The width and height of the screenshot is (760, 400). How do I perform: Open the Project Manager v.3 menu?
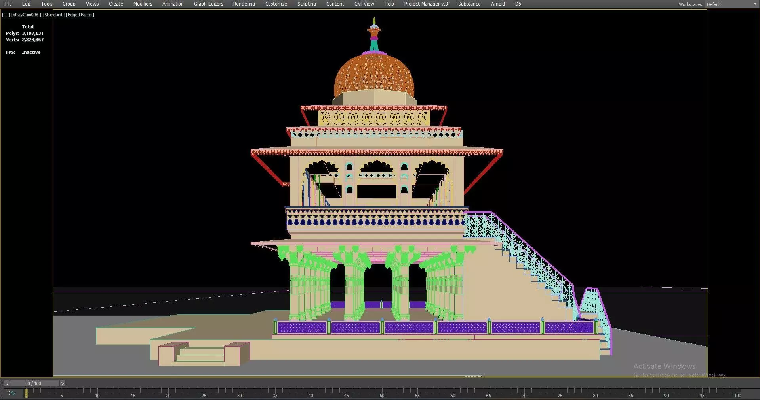[x=426, y=4]
